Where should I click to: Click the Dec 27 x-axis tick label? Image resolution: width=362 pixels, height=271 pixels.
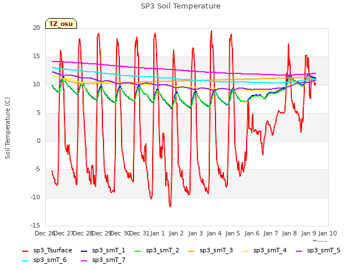click(63, 233)
